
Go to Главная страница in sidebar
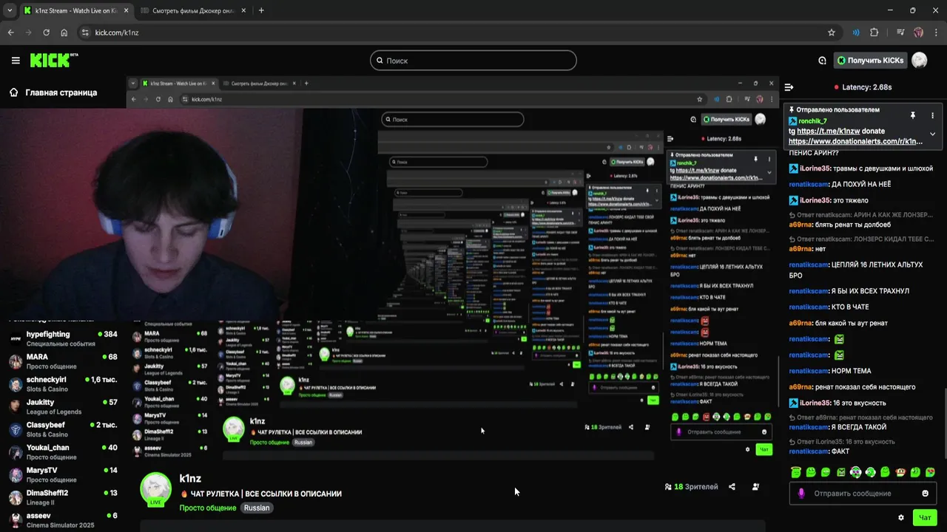point(53,92)
